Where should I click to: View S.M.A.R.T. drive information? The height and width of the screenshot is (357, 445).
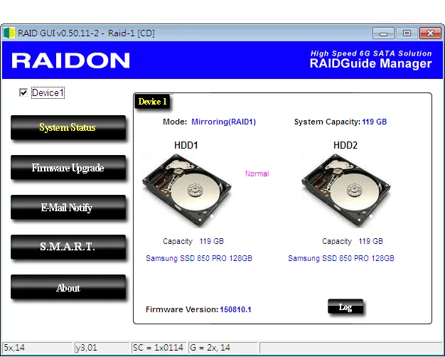coord(68,247)
